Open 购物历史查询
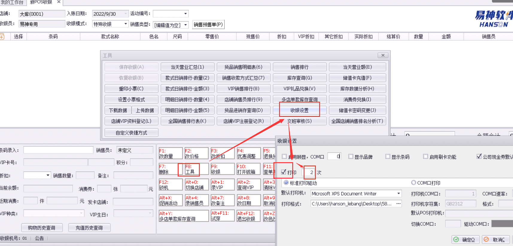 point(42,228)
